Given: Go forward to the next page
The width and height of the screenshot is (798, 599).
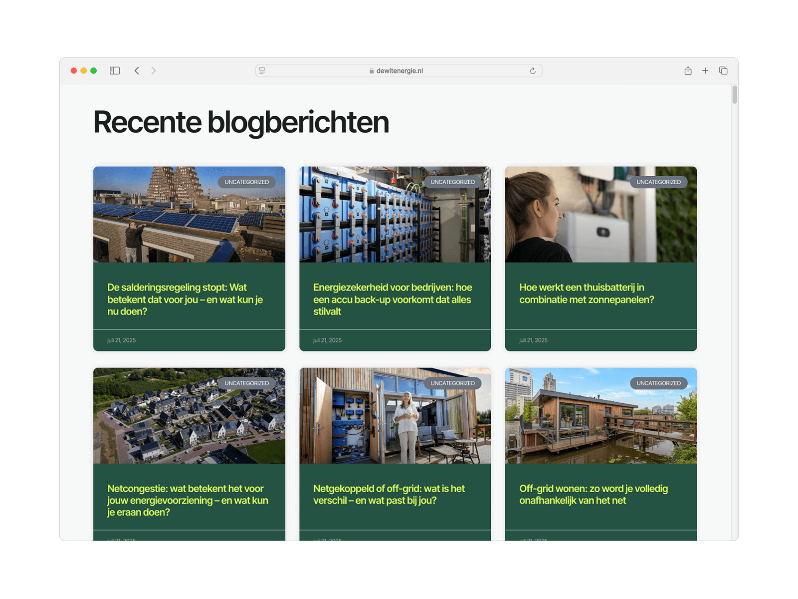Looking at the screenshot, I should 154,71.
